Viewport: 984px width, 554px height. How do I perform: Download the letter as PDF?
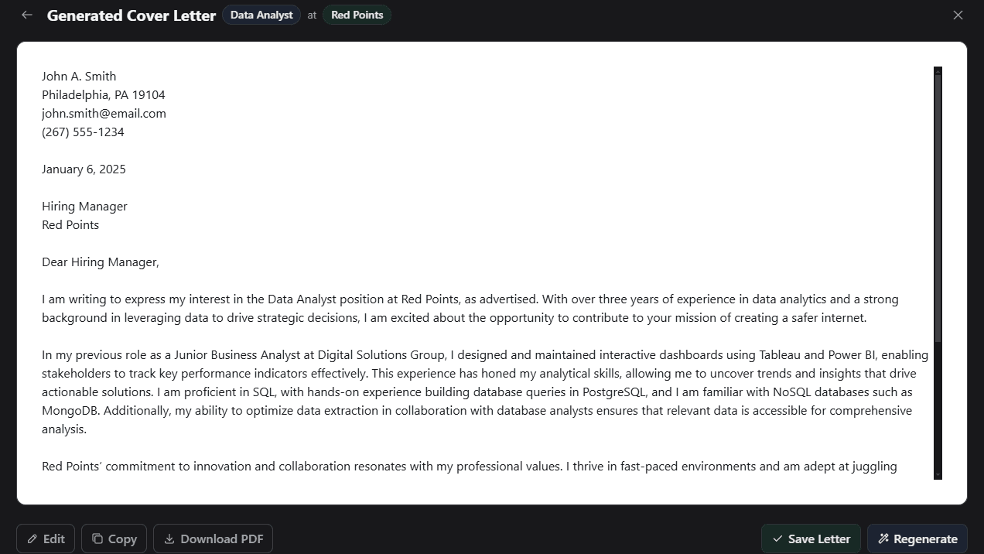[213, 539]
